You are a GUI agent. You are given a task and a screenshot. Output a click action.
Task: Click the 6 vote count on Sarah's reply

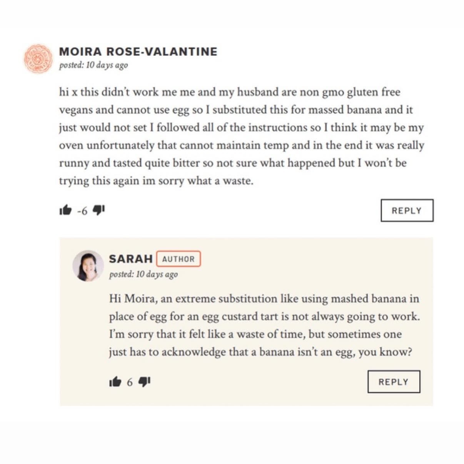130,382
